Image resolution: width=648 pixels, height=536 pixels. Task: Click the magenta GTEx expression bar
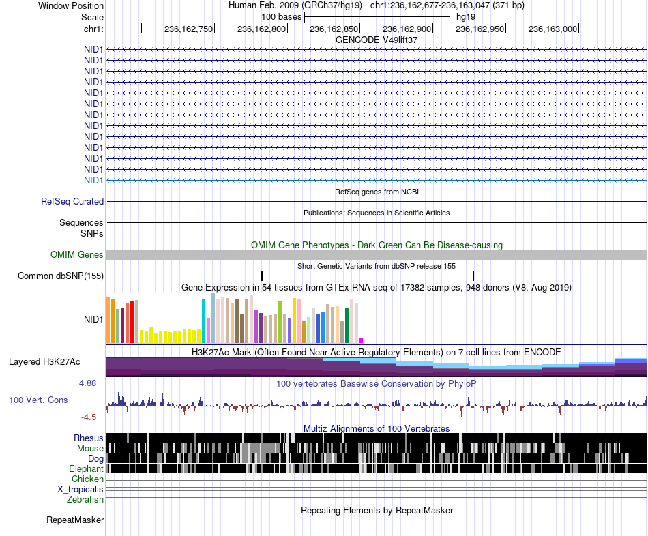point(362,340)
